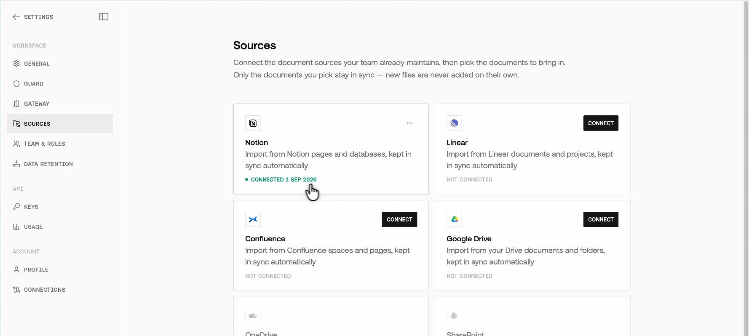Select Sources in the sidebar
749x336 pixels.
click(x=60, y=124)
